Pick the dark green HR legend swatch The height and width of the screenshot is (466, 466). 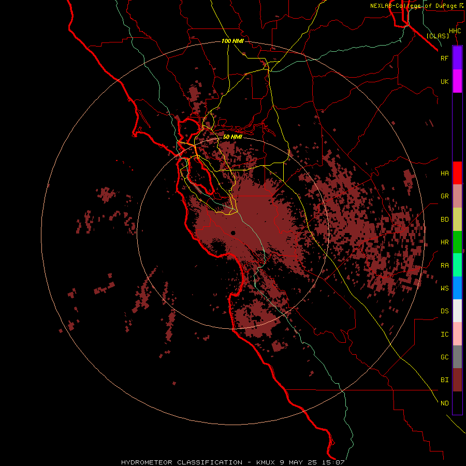(457, 242)
